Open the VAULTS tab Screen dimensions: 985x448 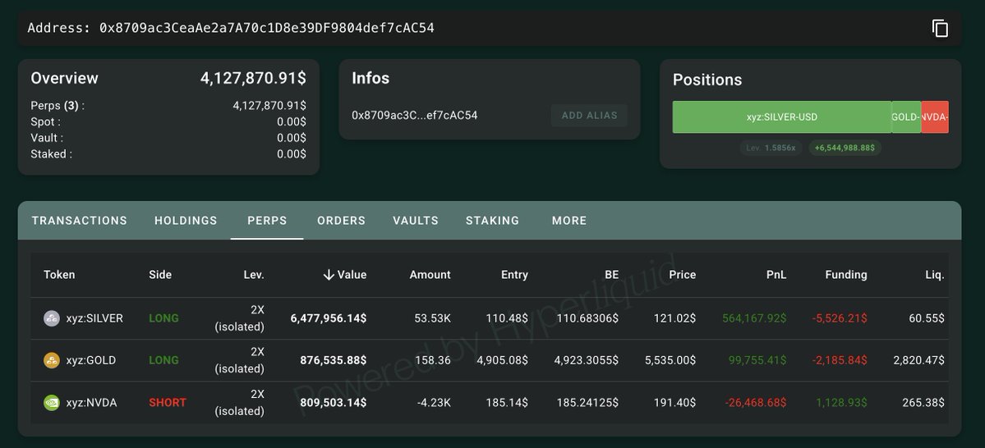pos(416,221)
